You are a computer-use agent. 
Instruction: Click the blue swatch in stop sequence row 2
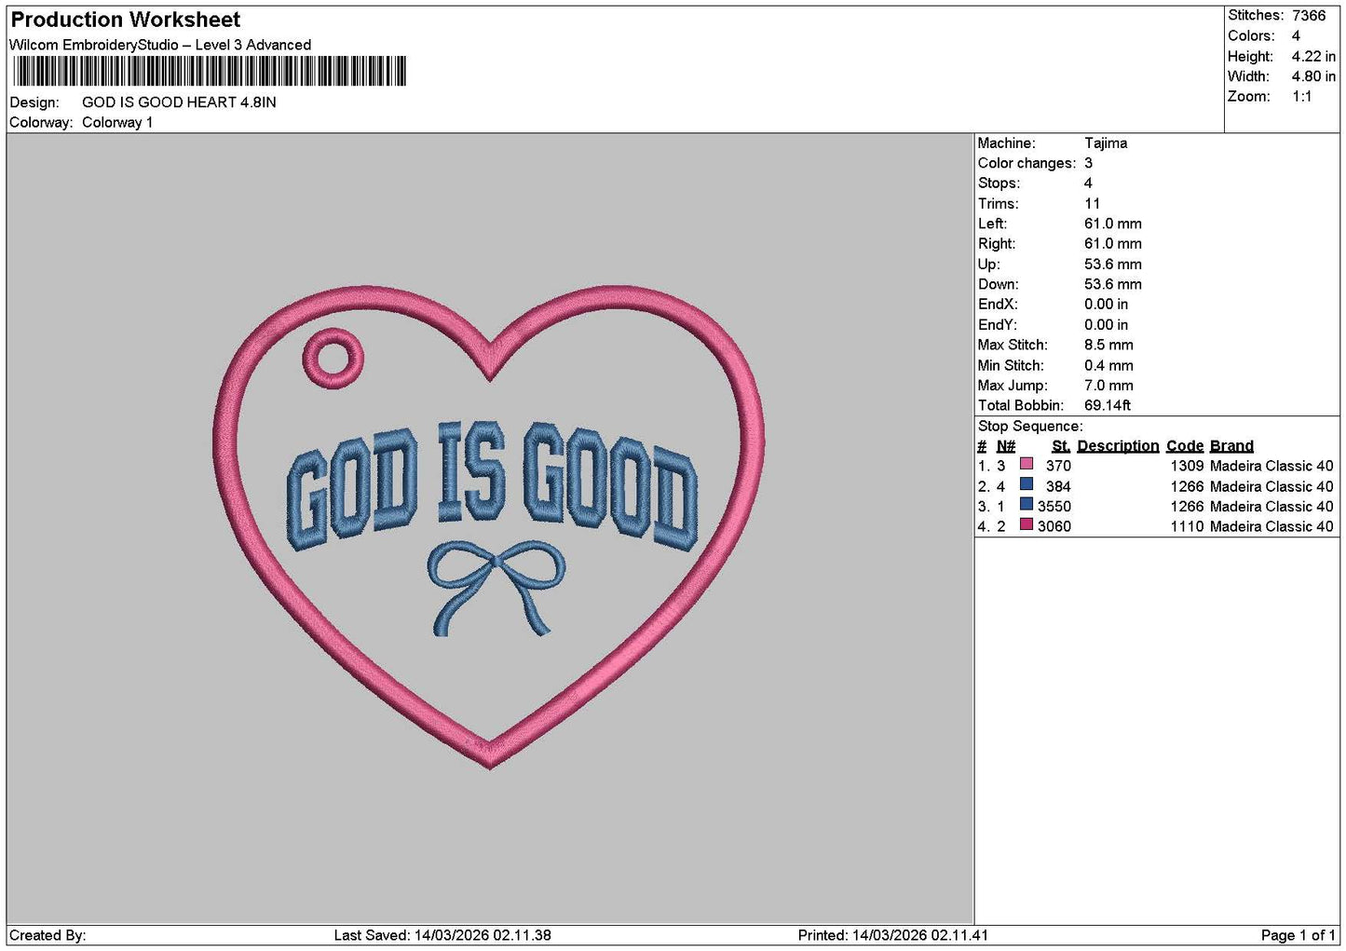tap(1026, 484)
